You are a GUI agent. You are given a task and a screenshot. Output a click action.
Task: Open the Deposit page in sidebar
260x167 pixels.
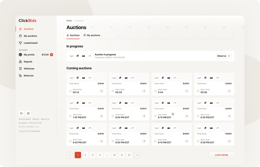coord(28,62)
